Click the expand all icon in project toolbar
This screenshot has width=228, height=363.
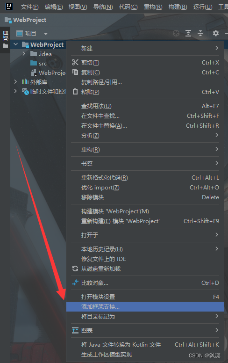pyautogui.click(x=188, y=33)
